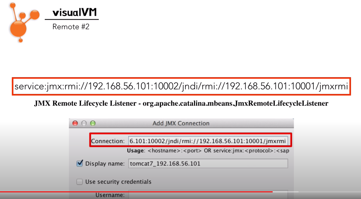The image size is (361, 199).
Task: Uncheck the Display name checkbox
Action: pos(80,163)
